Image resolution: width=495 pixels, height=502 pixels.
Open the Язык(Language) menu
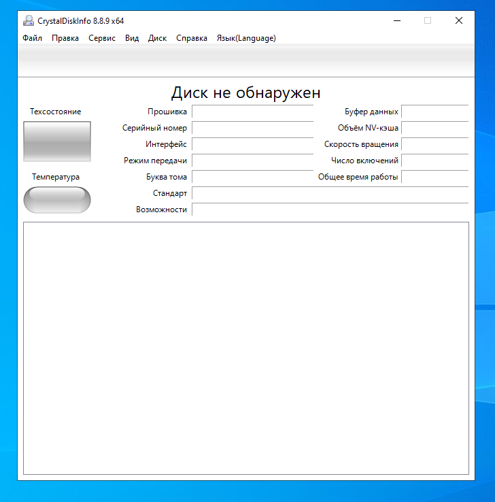tap(246, 38)
